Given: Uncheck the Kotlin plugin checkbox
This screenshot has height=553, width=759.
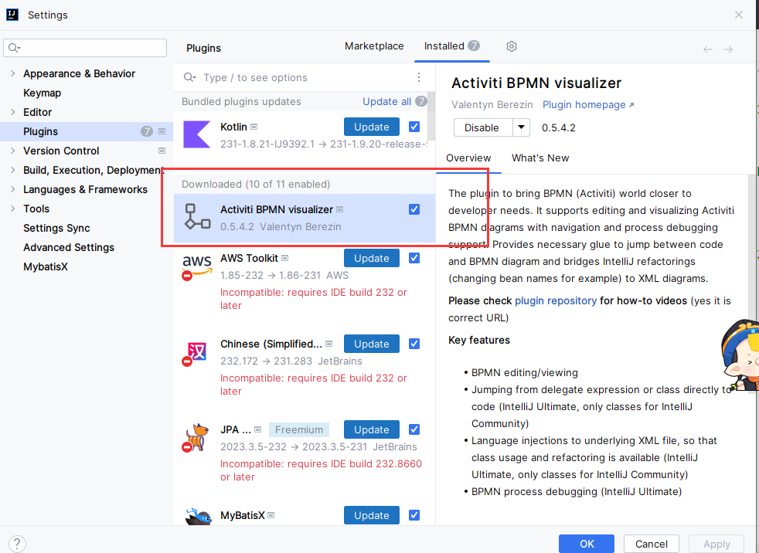Looking at the screenshot, I should (414, 127).
